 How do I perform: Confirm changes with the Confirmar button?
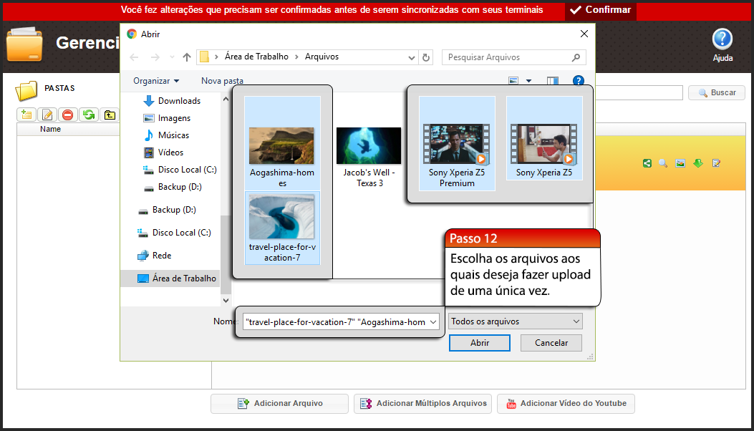(600, 11)
